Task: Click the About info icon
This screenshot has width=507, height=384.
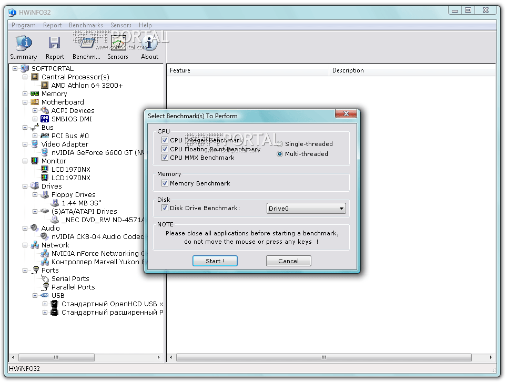Action: (149, 43)
